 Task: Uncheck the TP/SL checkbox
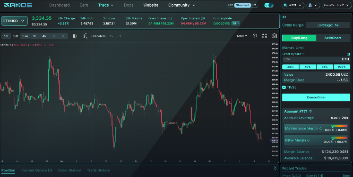284,88
